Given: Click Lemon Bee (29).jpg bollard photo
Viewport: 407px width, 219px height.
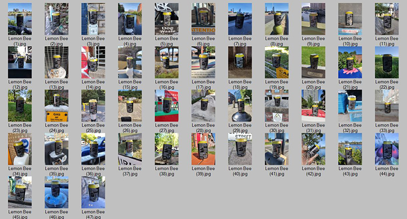Looking at the screenshot, I should coord(240,106).
